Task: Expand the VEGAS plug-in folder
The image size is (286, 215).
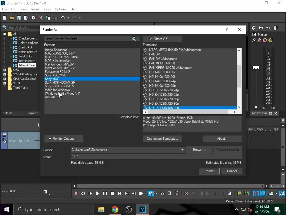Action: 4,83
